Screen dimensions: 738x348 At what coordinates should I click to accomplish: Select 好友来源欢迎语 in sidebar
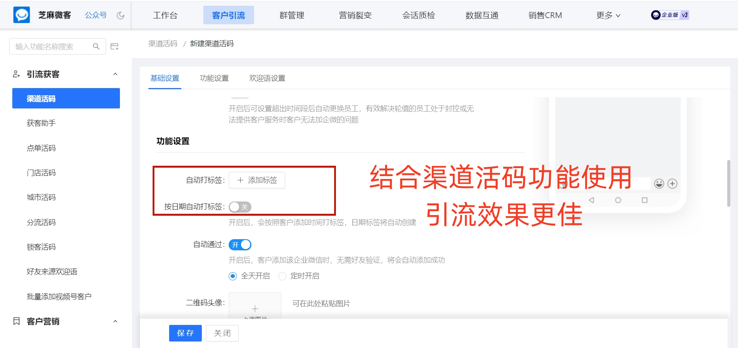pyautogui.click(x=52, y=271)
